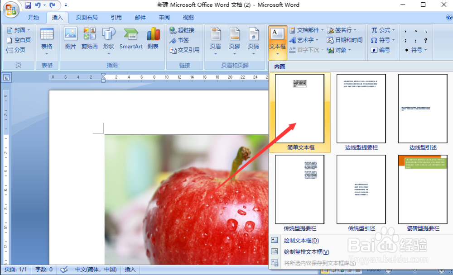Click the 字数: 0 word count
Image resolution: width=453 pixels, height=275 pixels.
click(44, 270)
